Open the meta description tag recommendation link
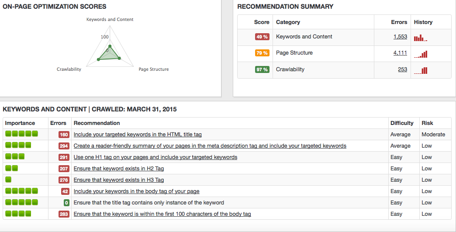The height and width of the screenshot is (232, 456). [210, 146]
